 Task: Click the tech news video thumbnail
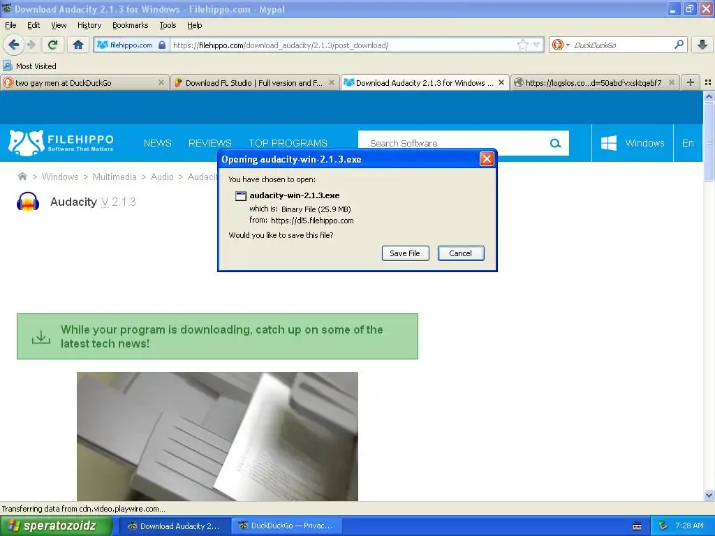(217, 436)
